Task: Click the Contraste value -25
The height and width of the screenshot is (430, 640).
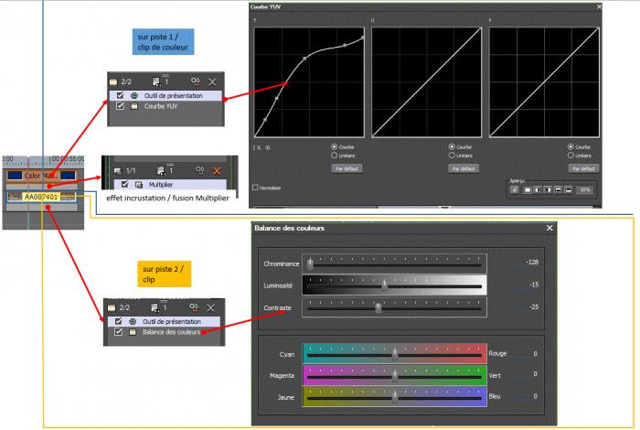Action: (x=533, y=306)
